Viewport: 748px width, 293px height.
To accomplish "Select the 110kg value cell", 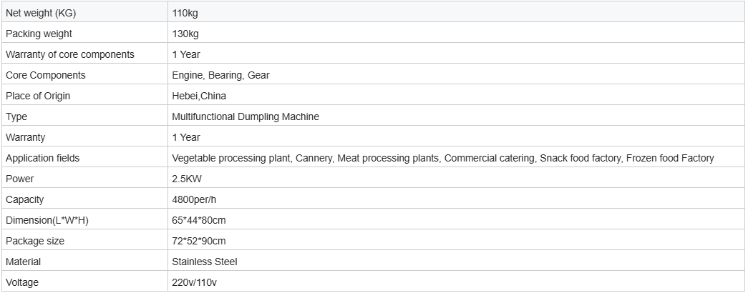I will pos(456,12).
